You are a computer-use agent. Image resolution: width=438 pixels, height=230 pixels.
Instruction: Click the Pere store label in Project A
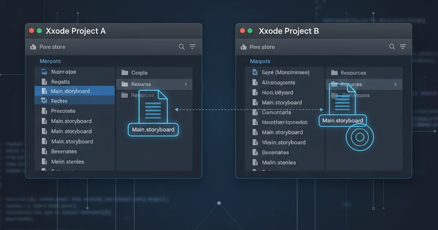point(52,47)
